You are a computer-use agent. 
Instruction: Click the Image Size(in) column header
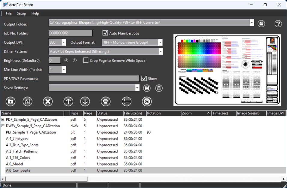pyautogui.click(x=251, y=113)
